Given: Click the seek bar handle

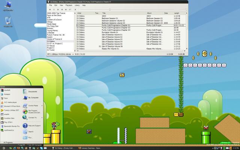Looking at the screenshot, I should pyautogui.click(x=110, y=10).
